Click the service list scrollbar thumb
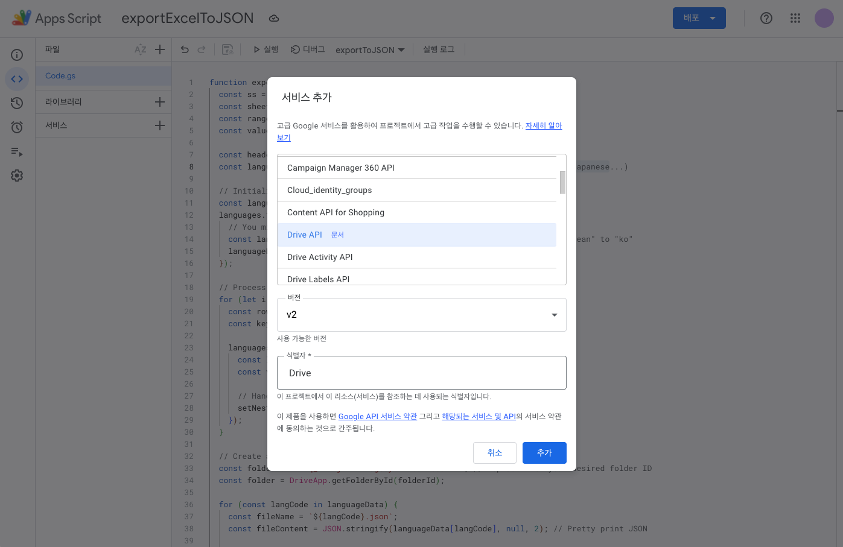The image size is (843, 547). click(562, 182)
